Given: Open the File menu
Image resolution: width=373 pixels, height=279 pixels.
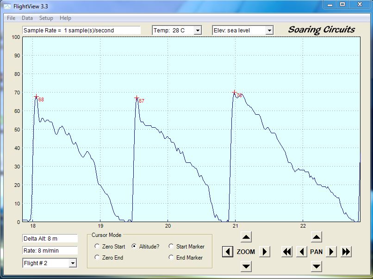Looking at the screenshot, I should coord(11,18).
